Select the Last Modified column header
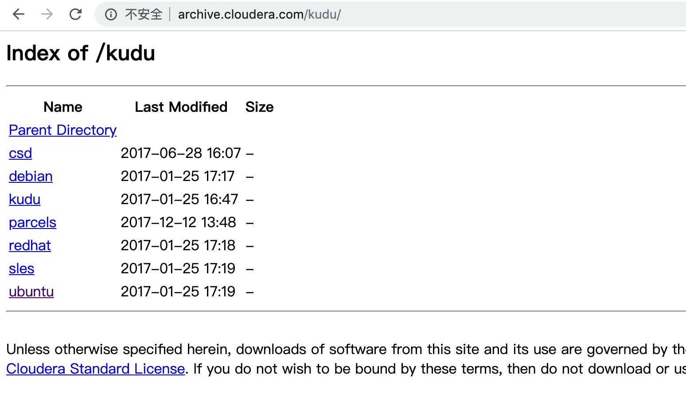The width and height of the screenshot is (686, 394). point(181,107)
